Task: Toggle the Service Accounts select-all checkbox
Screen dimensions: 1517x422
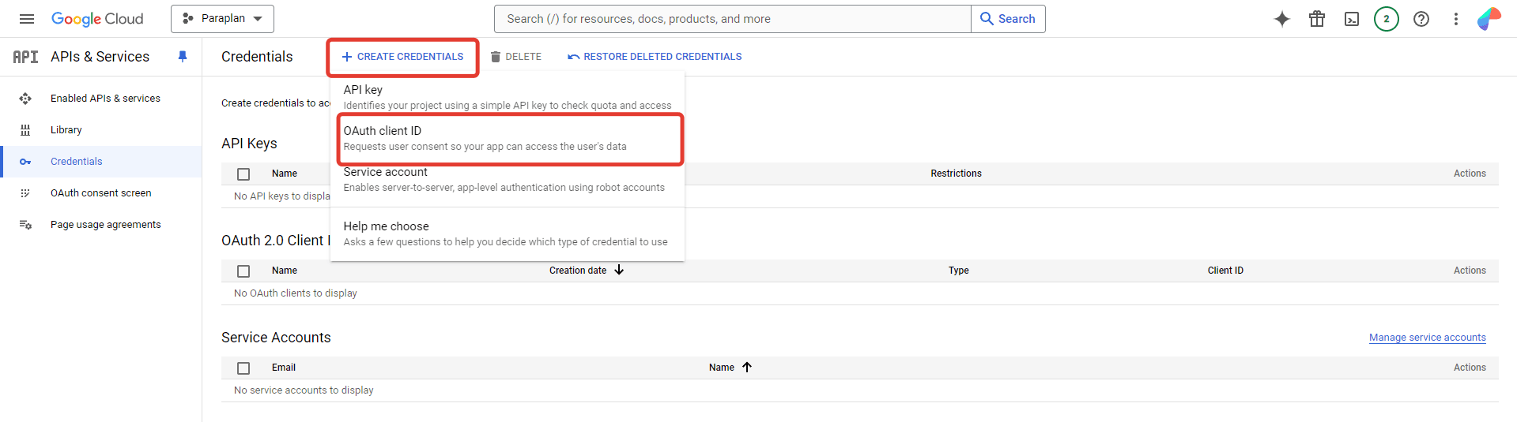Action: click(x=243, y=368)
